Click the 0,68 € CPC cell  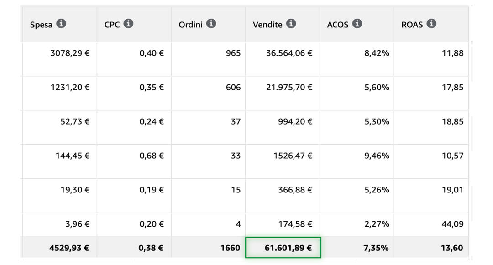click(152, 156)
